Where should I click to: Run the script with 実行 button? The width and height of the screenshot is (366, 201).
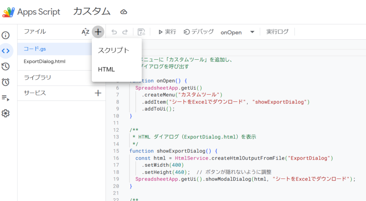pyautogui.click(x=167, y=32)
